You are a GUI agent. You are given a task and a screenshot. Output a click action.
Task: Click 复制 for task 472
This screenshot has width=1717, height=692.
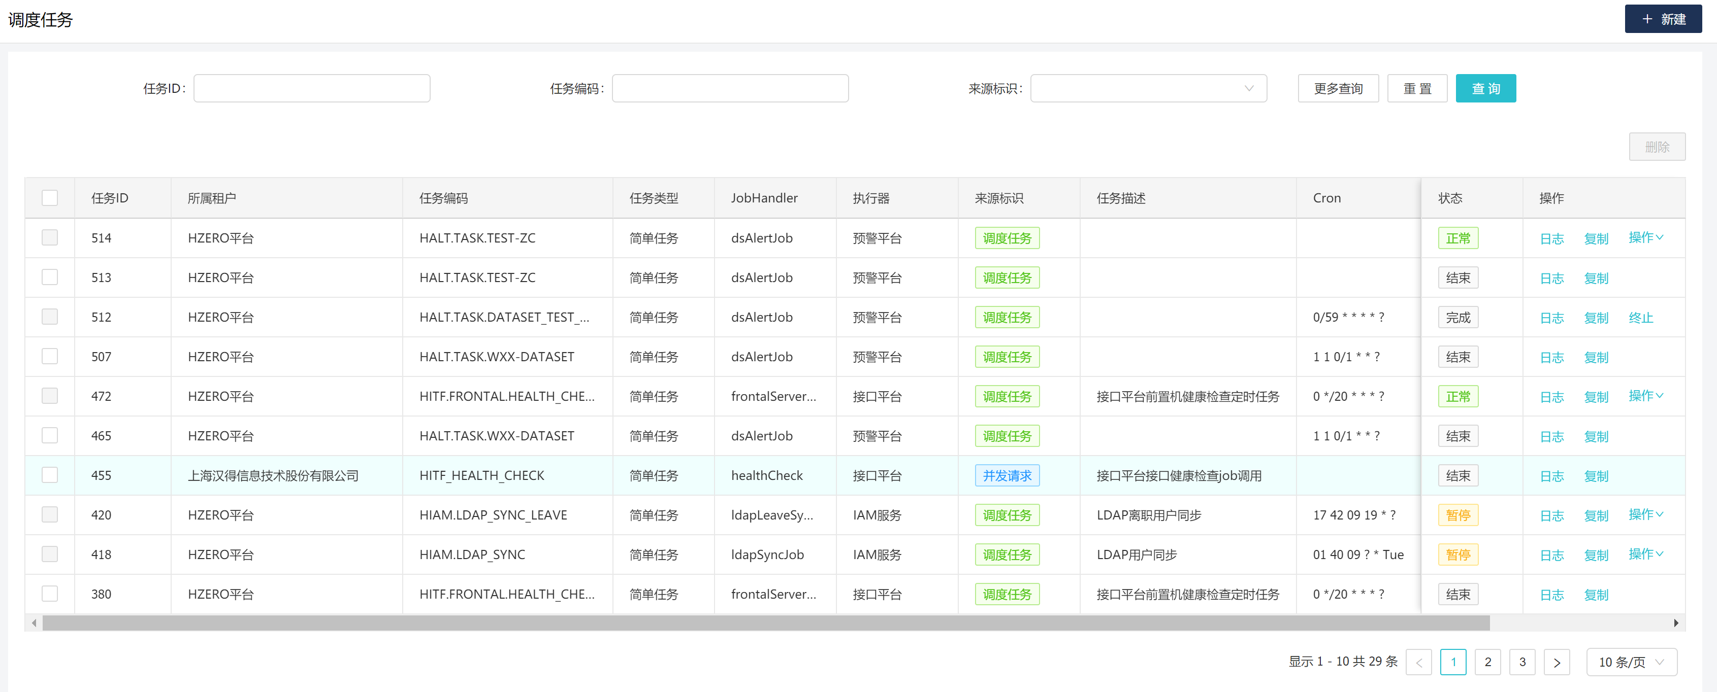[x=1596, y=396]
